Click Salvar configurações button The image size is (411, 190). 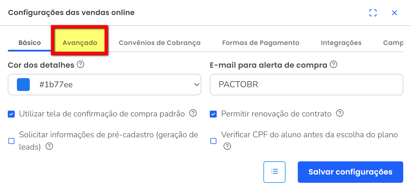[350, 172]
